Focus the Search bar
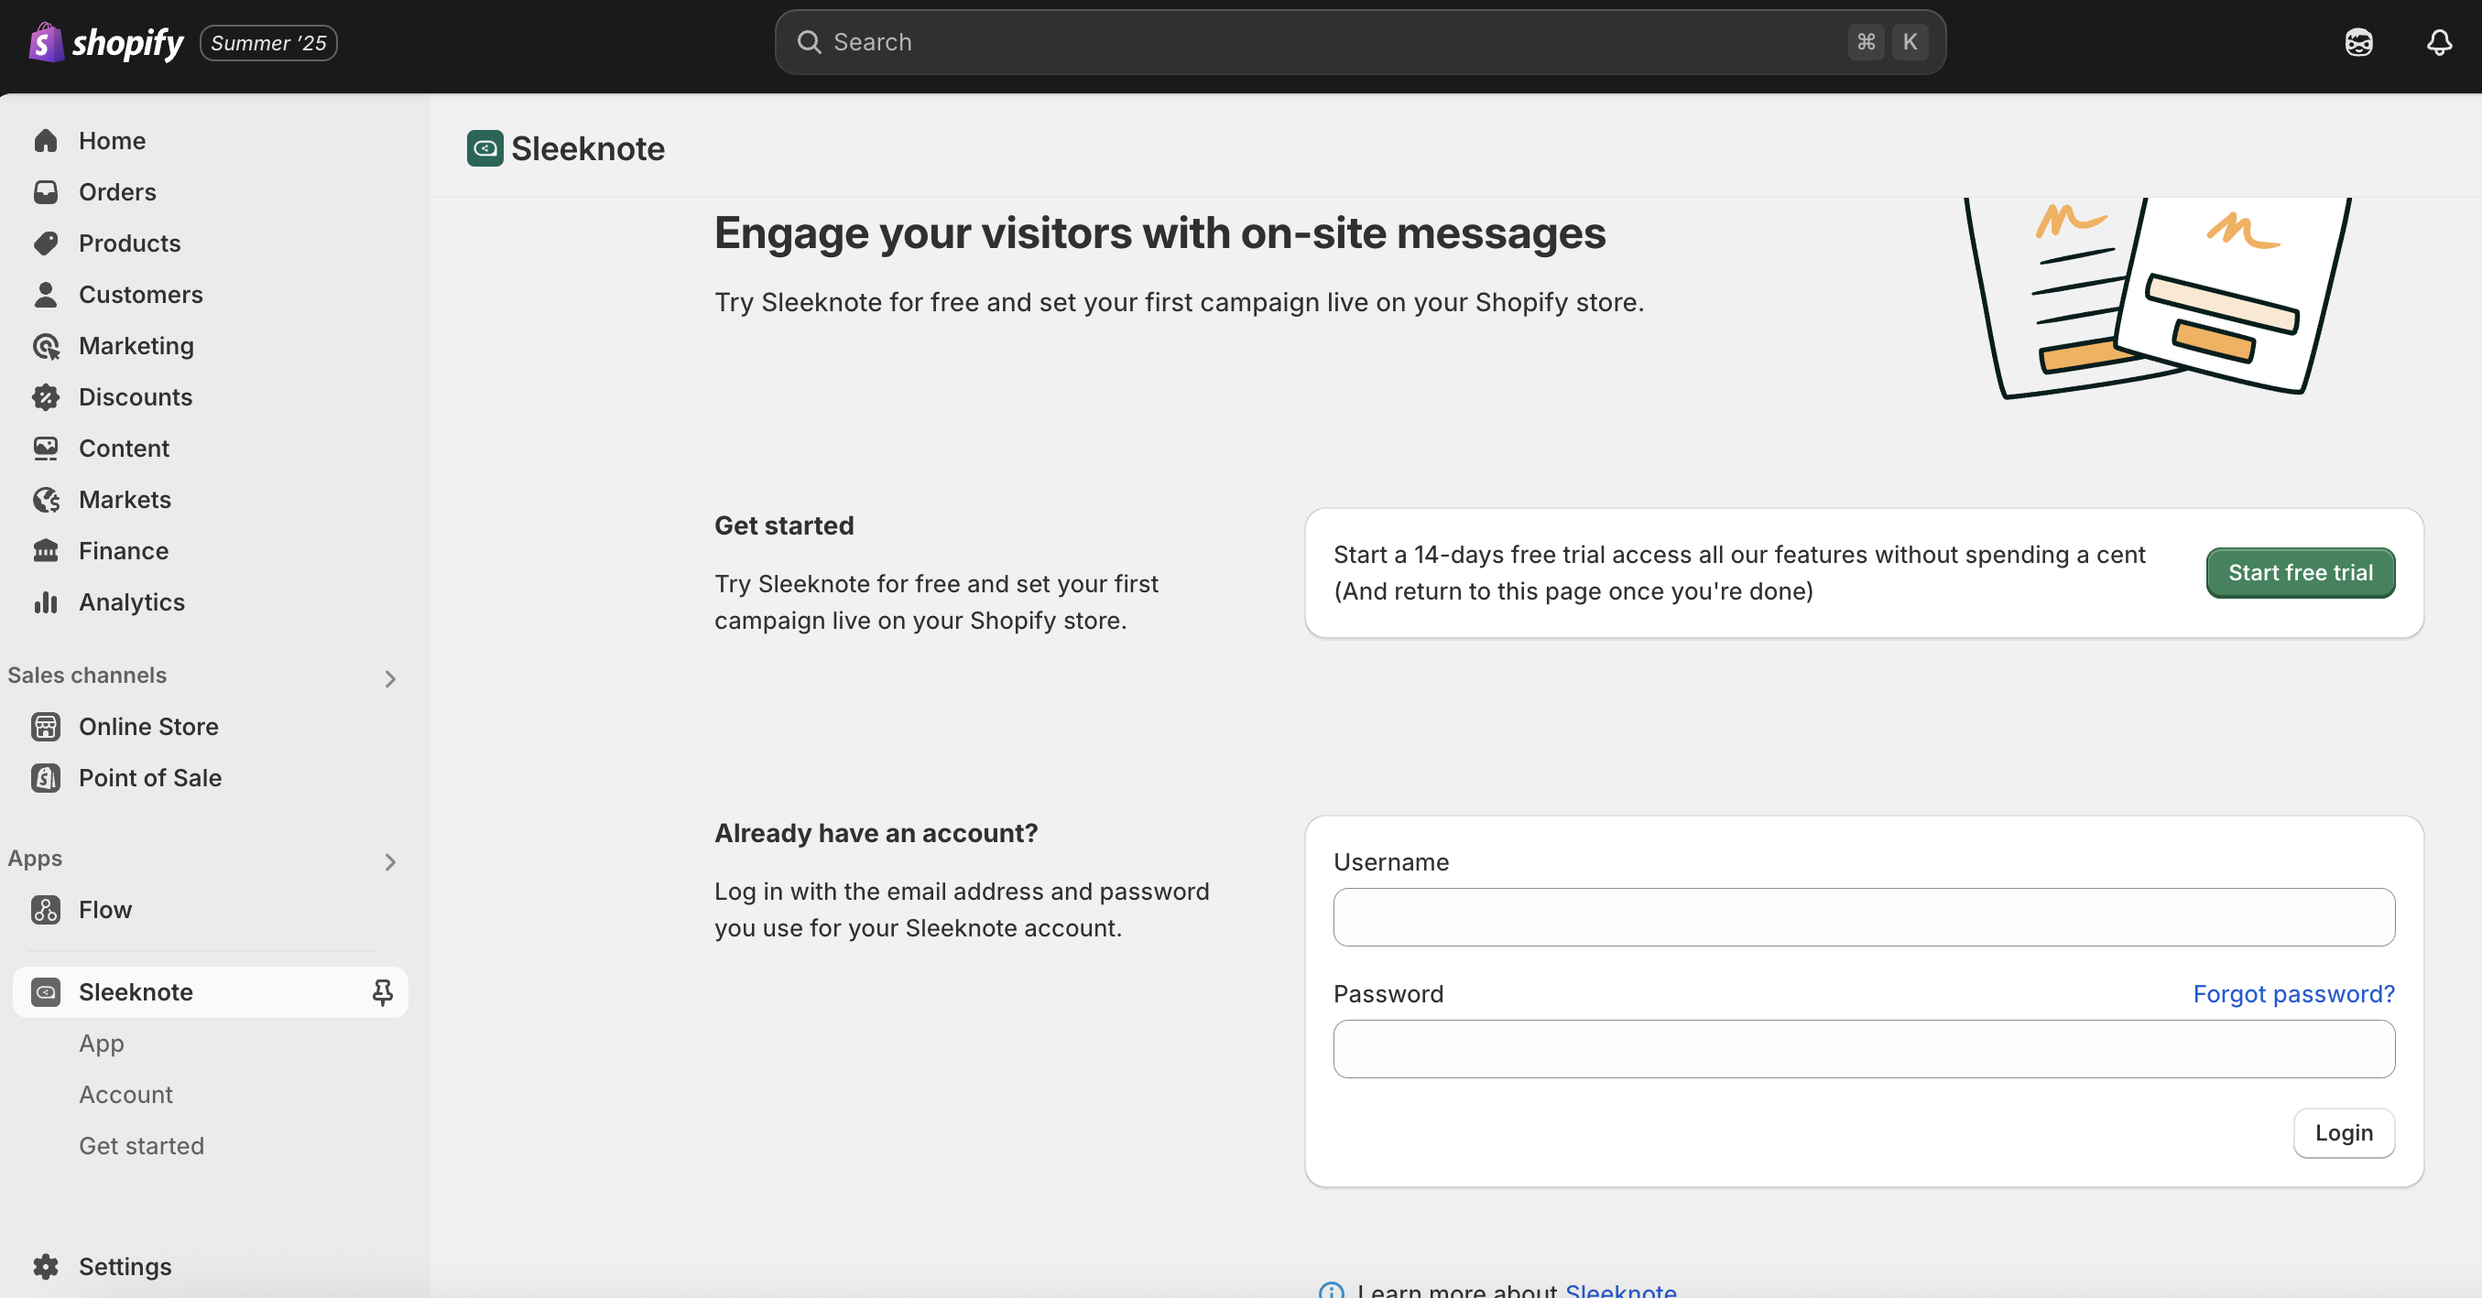Viewport: 2482px width, 1298px height. tap(1359, 42)
